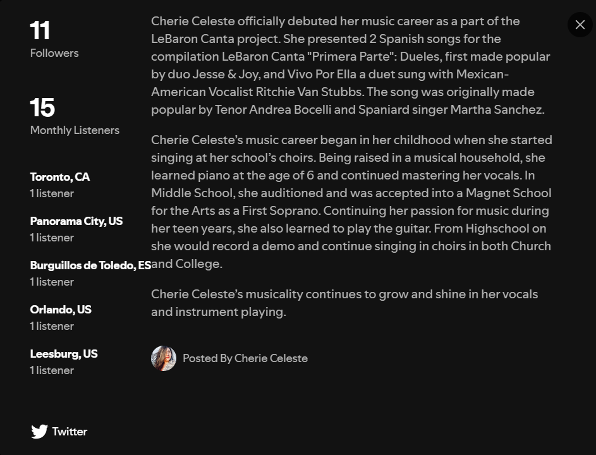596x455 pixels.
Task: Click the Panorama City, US entry
Action: click(76, 221)
